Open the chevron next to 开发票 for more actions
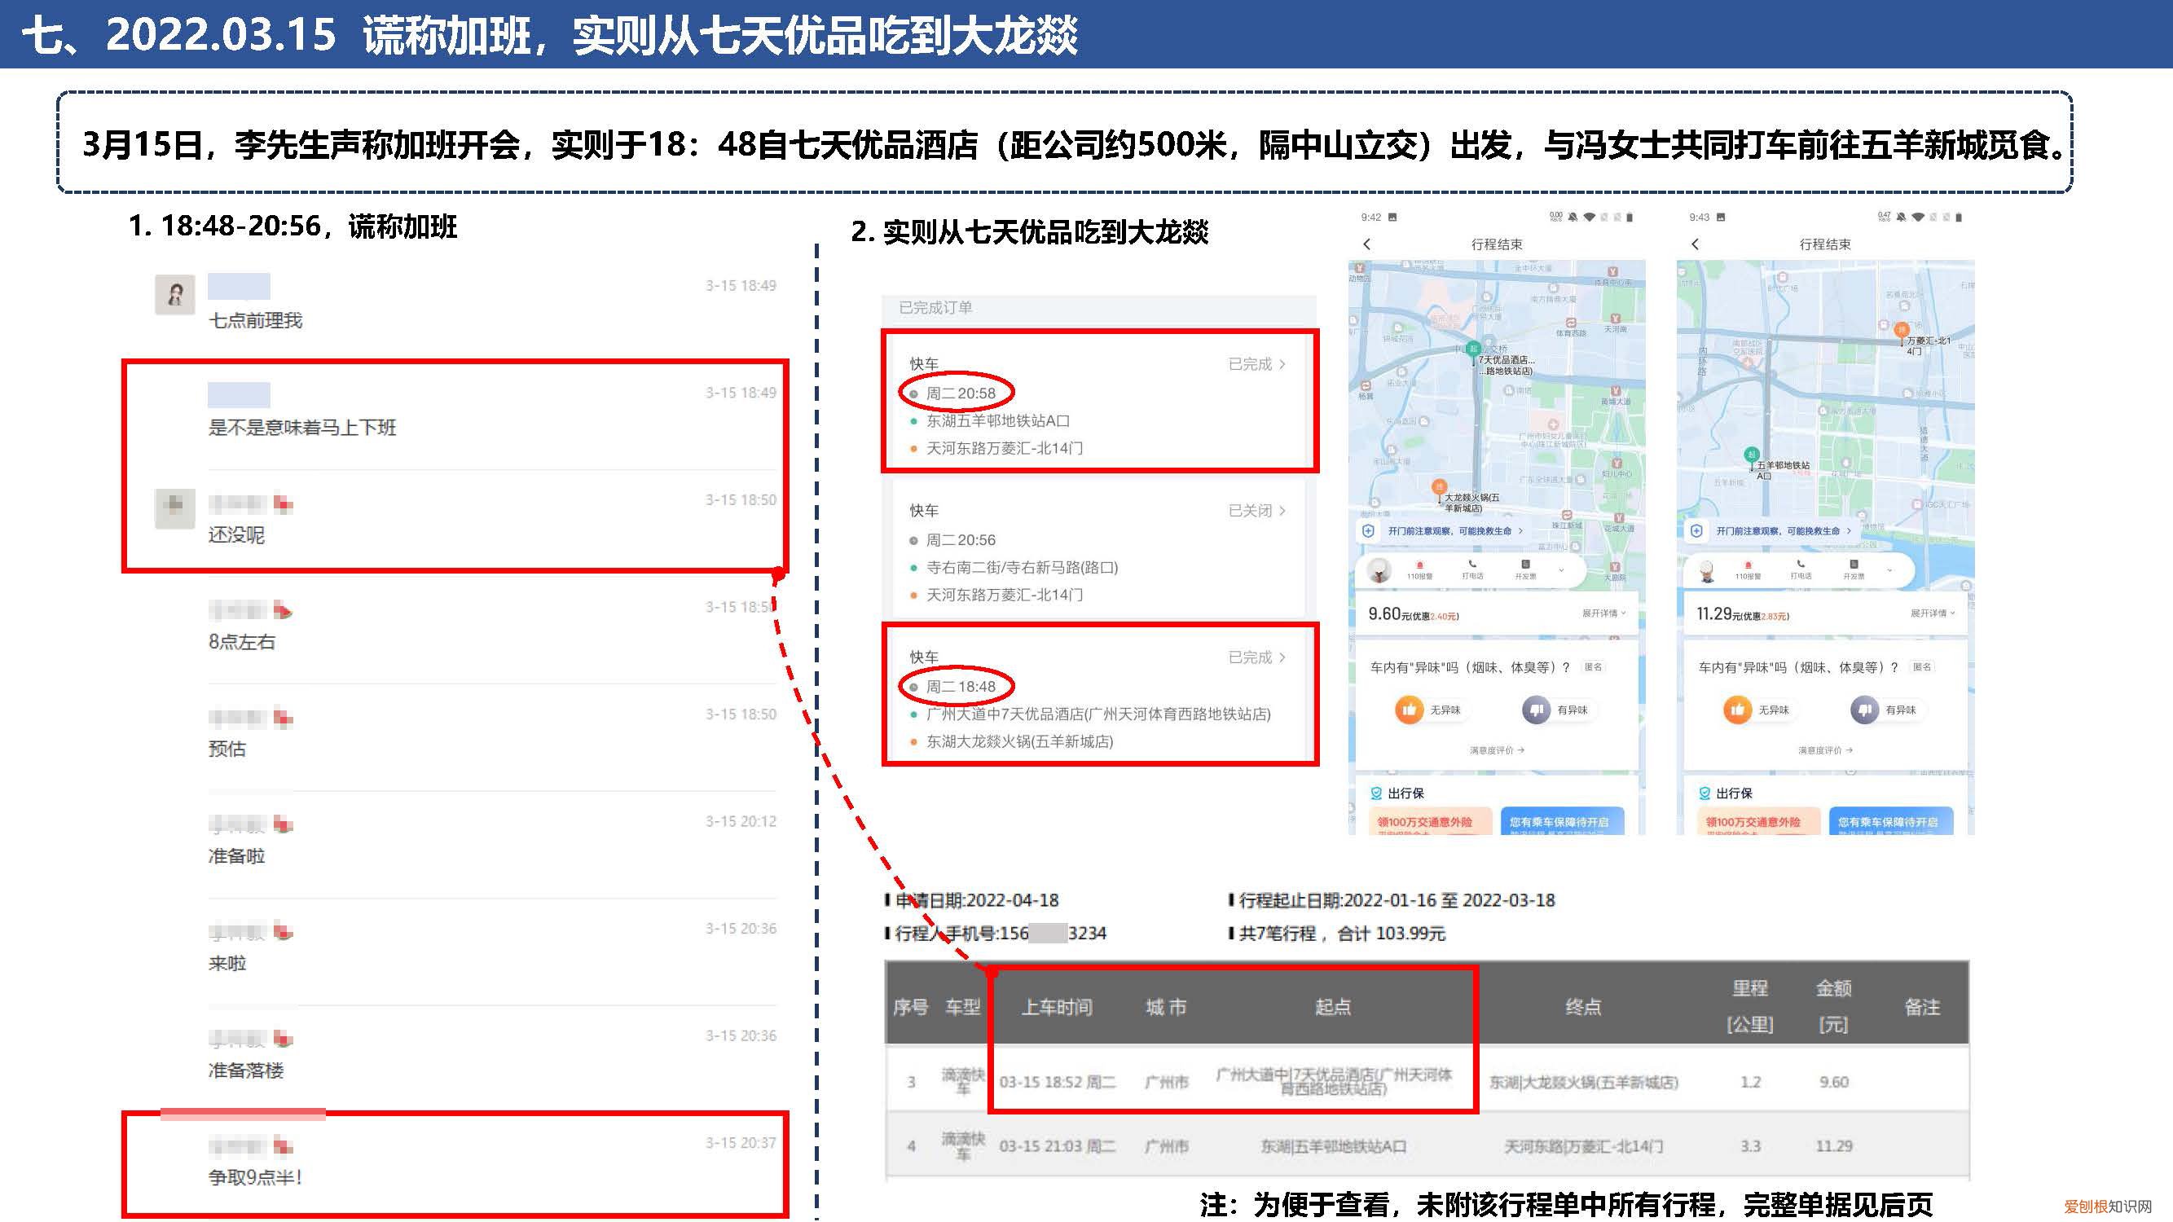The height and width of the screenshot is (1222, 2173). (x=1561, y=570)
